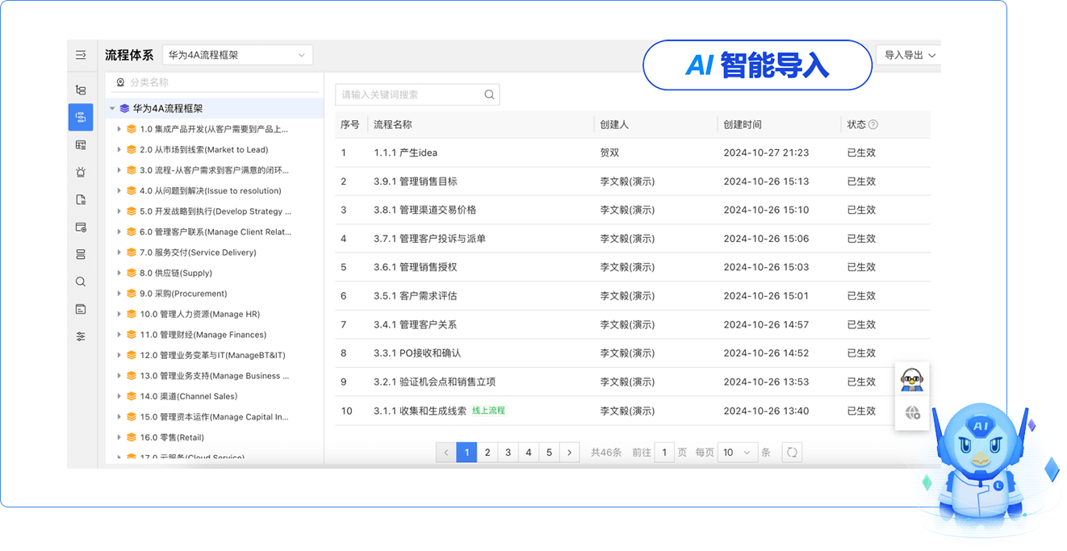Collapse the sidebar with the top menu icon
Viewport: 1067px width, 551px height.
[x=81, y=56]
